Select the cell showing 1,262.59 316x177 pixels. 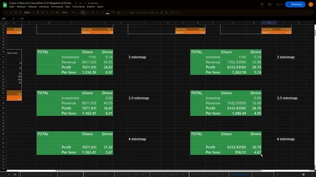234,72
